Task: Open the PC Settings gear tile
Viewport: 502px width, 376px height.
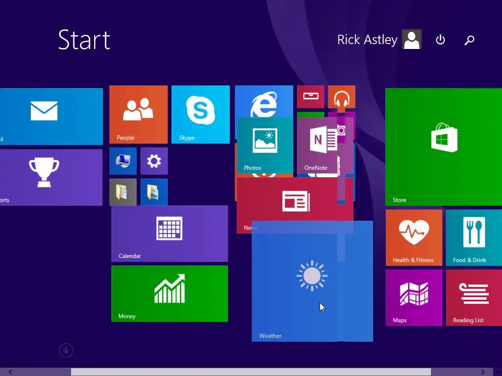Action: tap(154, 161)
